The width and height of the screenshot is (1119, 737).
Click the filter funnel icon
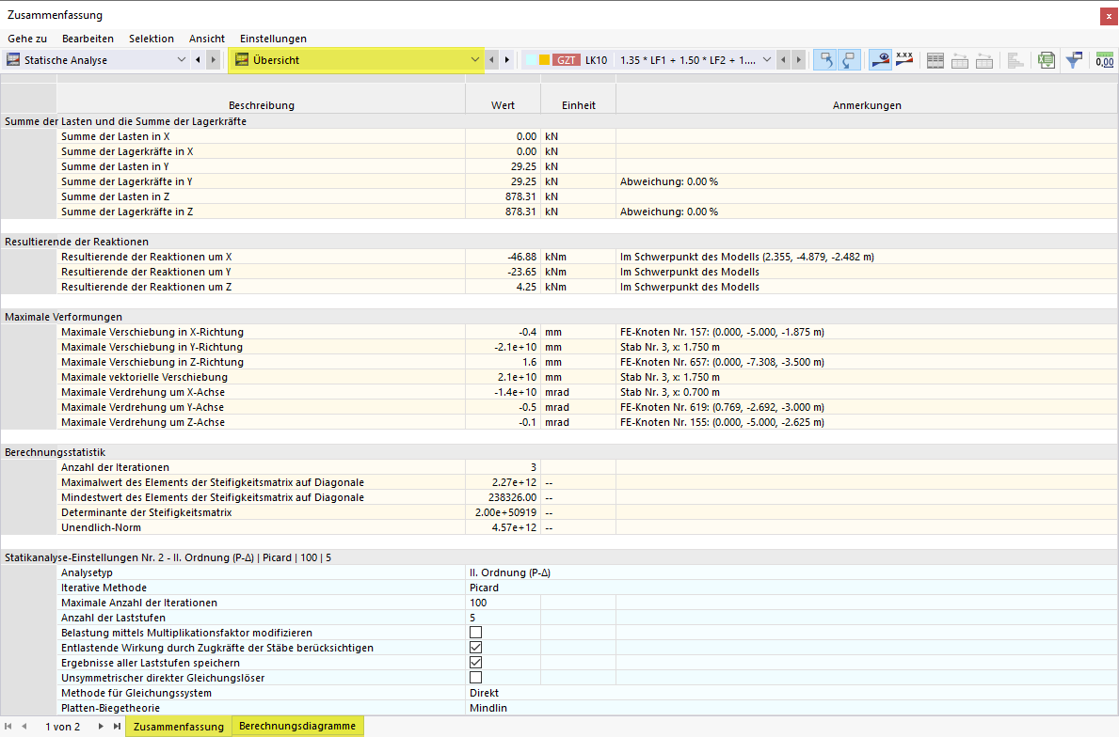[x=1073, y=60]
